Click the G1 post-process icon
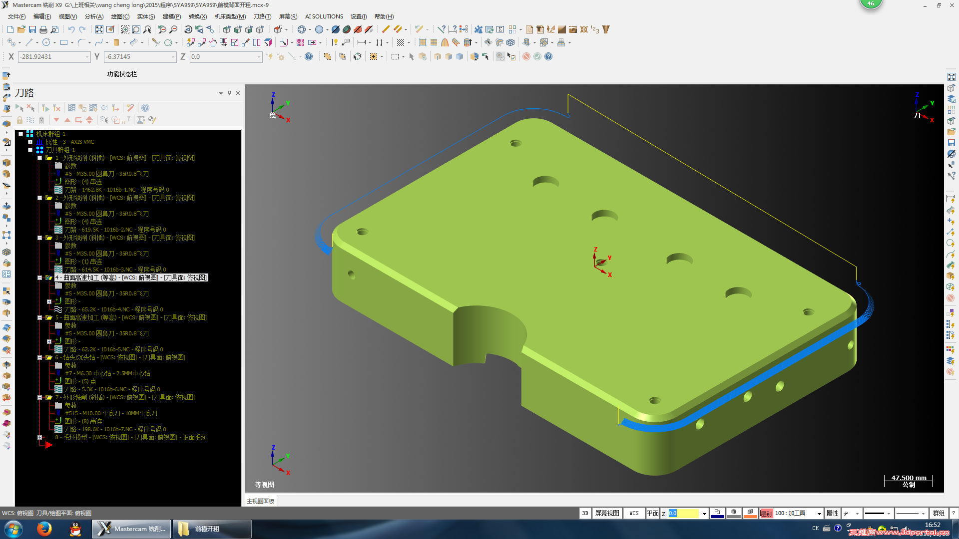The height and width of the screenshot is (539, 959). click(x=104, y=108)
